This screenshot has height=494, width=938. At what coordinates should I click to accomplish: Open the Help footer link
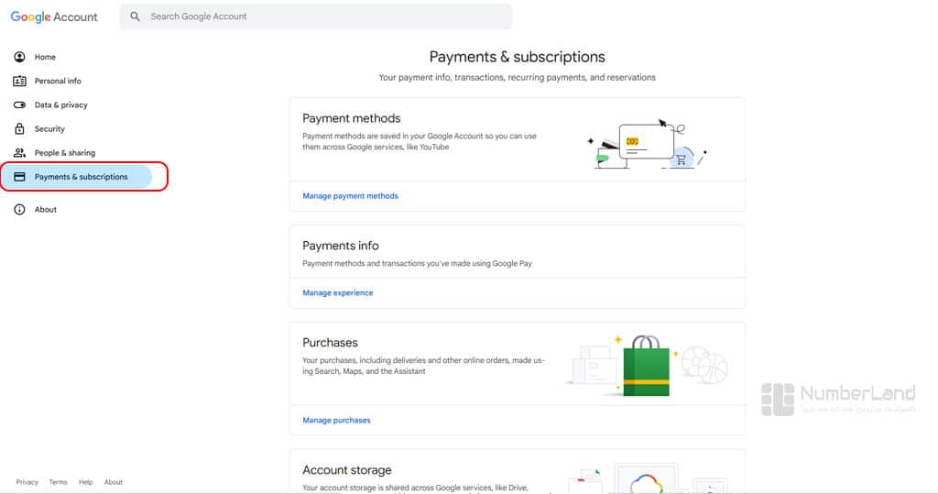click(85, 482)
